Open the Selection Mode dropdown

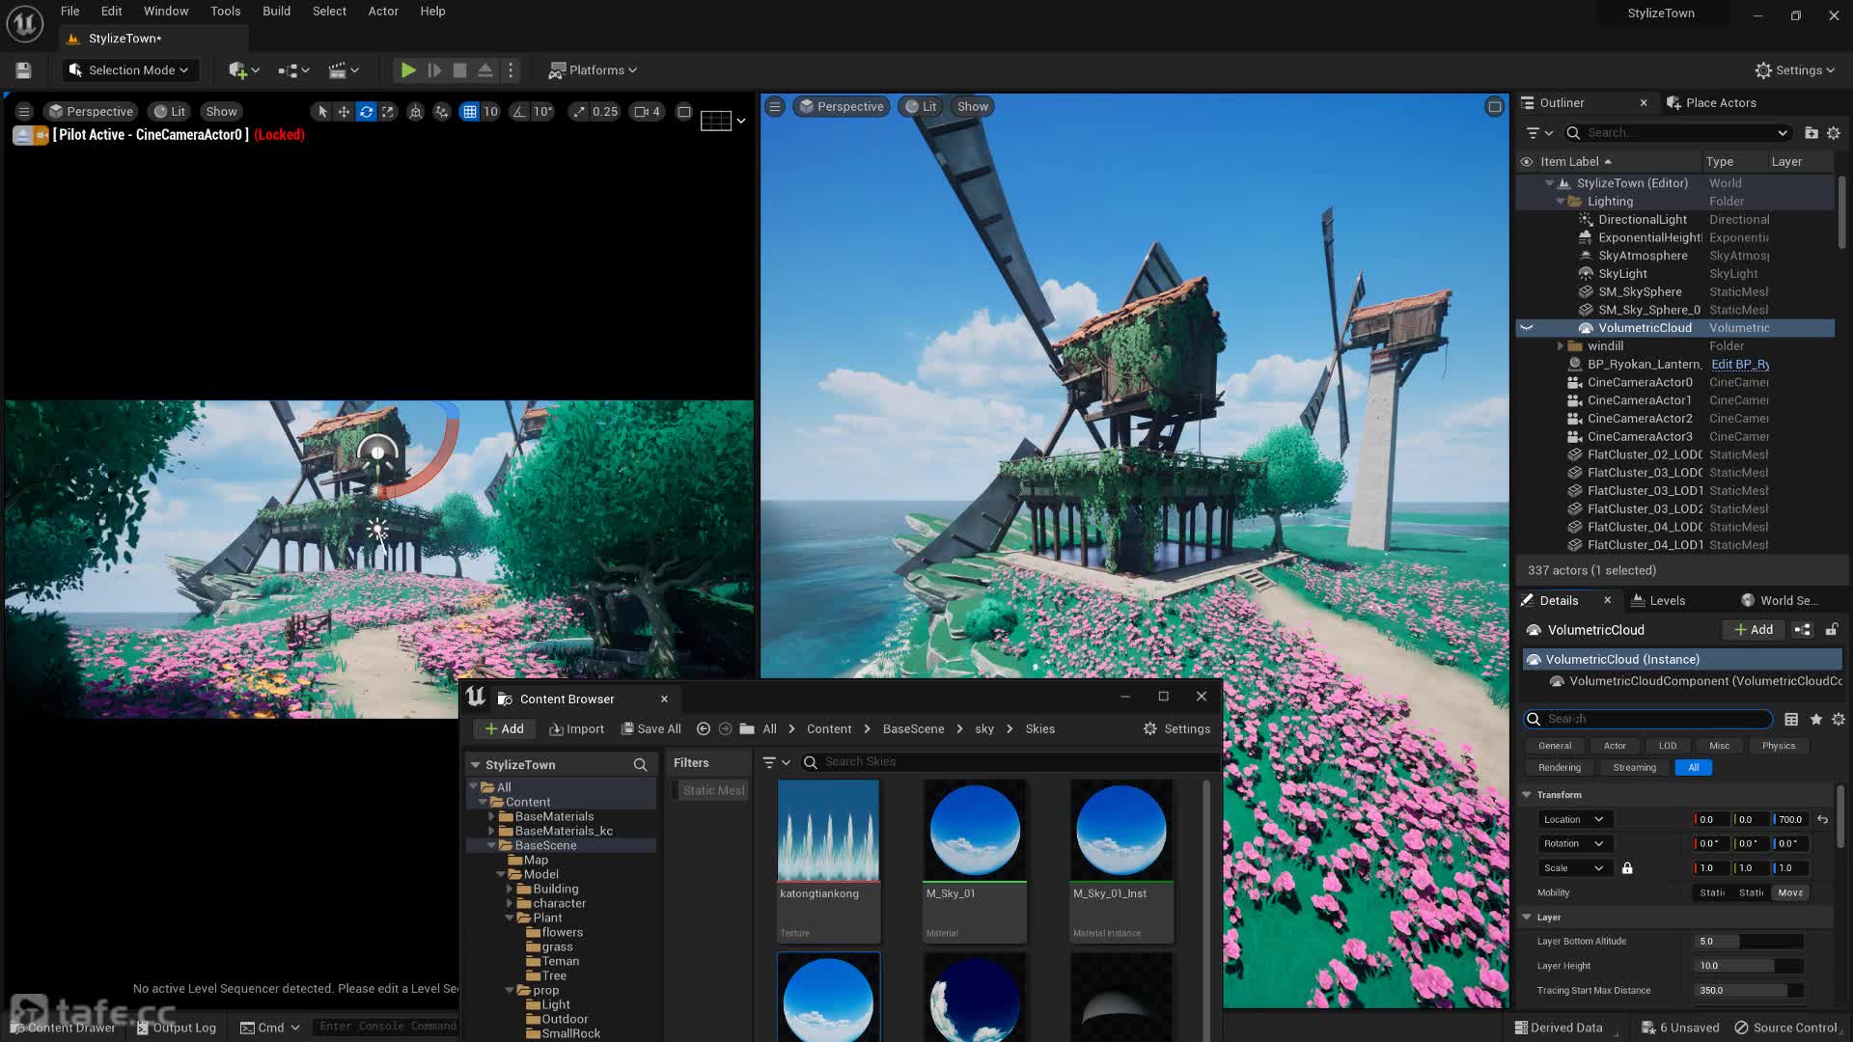pyautogui.click(x=129, y=70)
